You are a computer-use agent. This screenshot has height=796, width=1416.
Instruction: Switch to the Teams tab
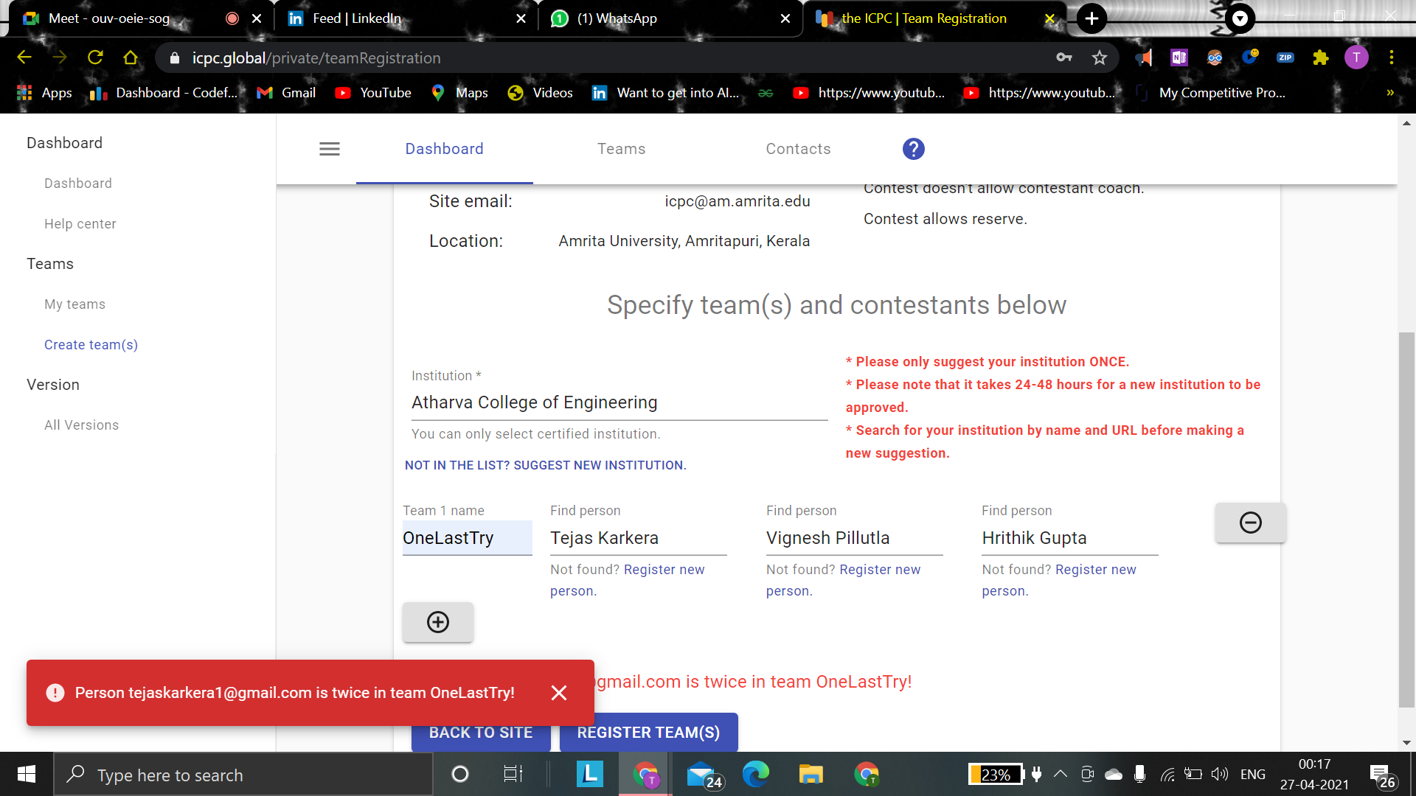click(x=621, y=149)
